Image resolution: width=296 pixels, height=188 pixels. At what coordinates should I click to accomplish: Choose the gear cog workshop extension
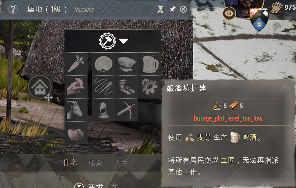pyautogui.click(x=150, y=87)
